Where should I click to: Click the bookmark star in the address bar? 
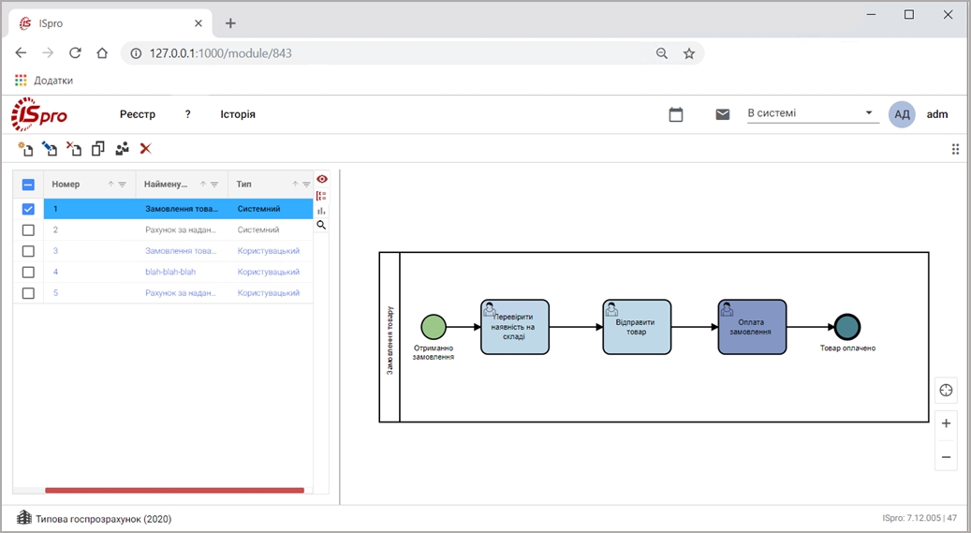[x=688, y=53]
